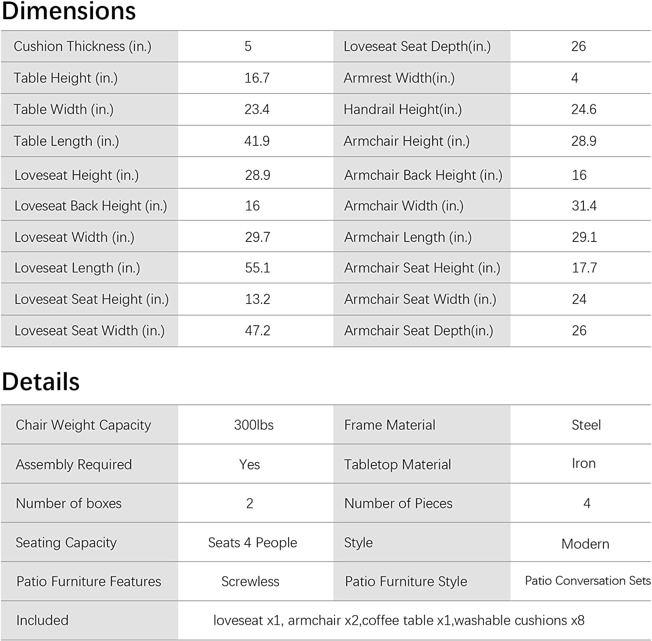Click the Handrail Height(in.) label
652x641 pixels.
click(403, 109)
